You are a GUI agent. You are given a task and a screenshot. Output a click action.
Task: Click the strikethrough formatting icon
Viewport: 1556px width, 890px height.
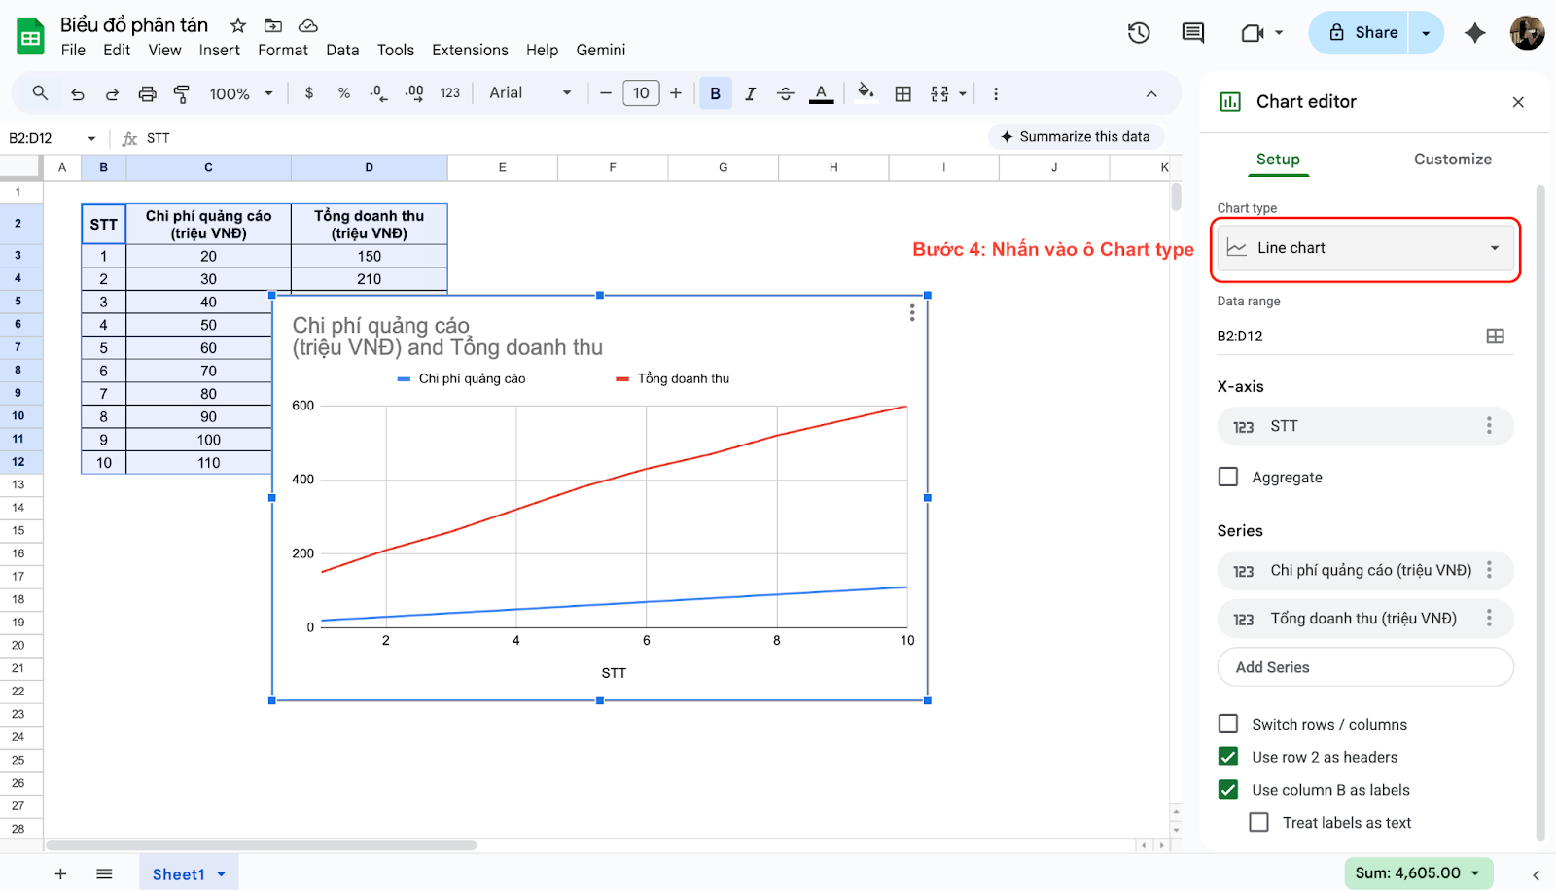click(x=785, y=93)
